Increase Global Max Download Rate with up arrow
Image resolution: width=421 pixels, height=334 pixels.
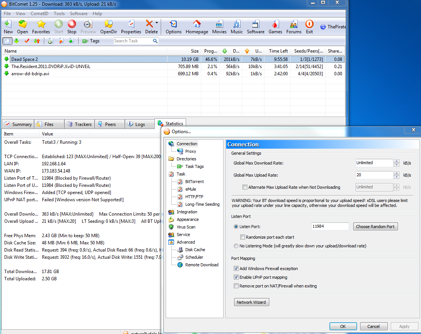(x=396, y=161)
